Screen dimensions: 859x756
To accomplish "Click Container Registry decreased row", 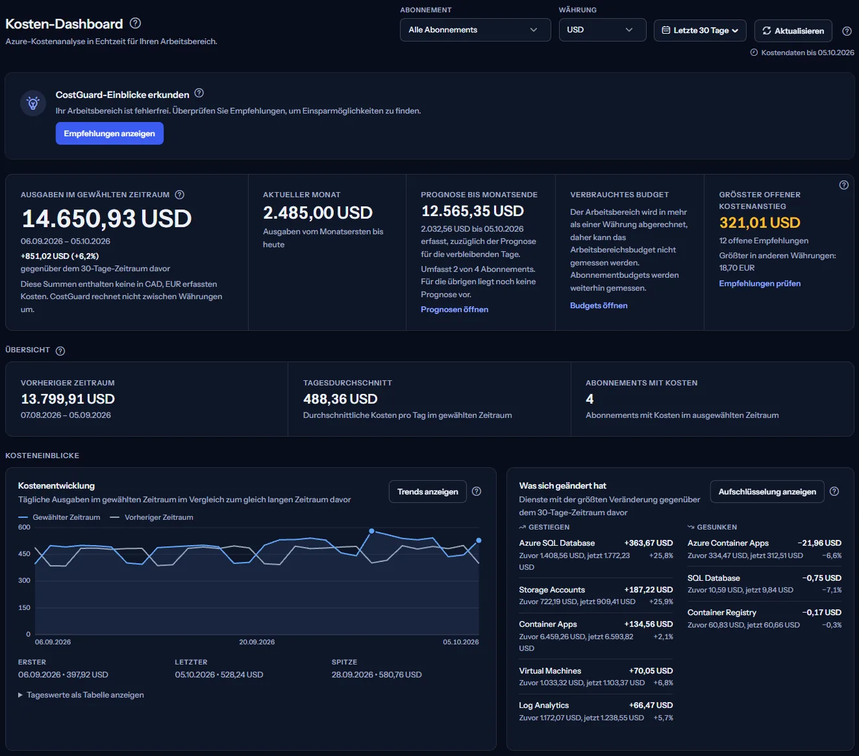I will pyautogui.click(x=764, y=618).
